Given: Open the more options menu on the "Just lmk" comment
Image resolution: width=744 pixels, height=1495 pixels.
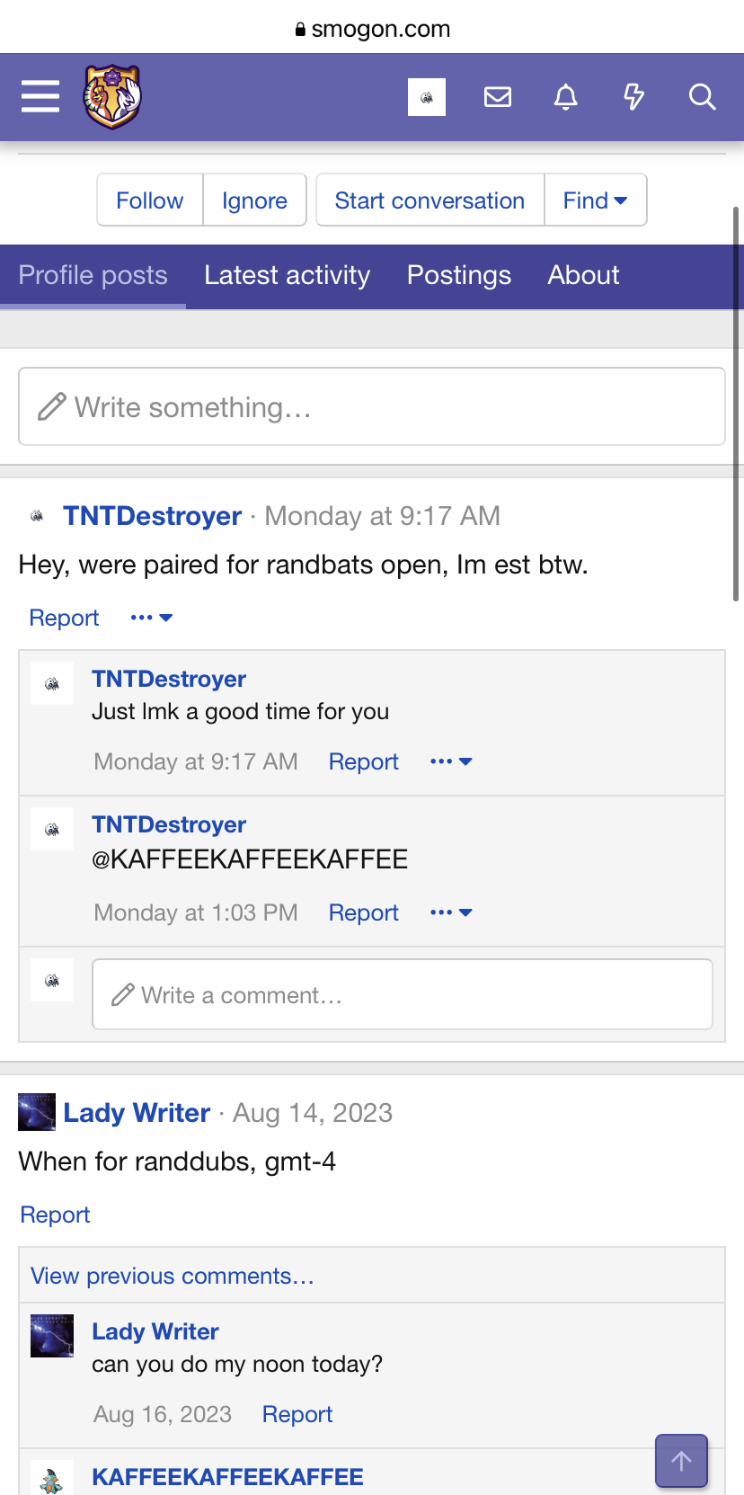Looking at the screenshot, I should click(451, 761).
